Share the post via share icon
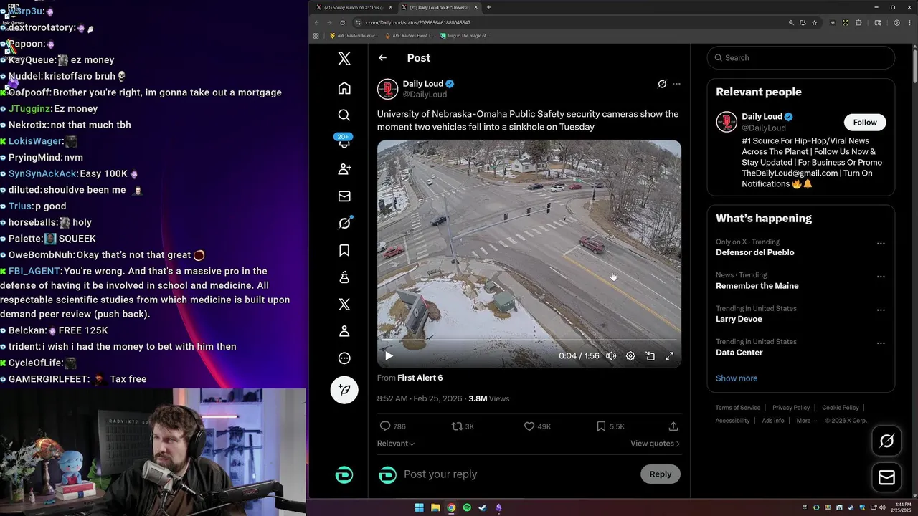This screenshot has width=918, height=516. pos(673,426)
